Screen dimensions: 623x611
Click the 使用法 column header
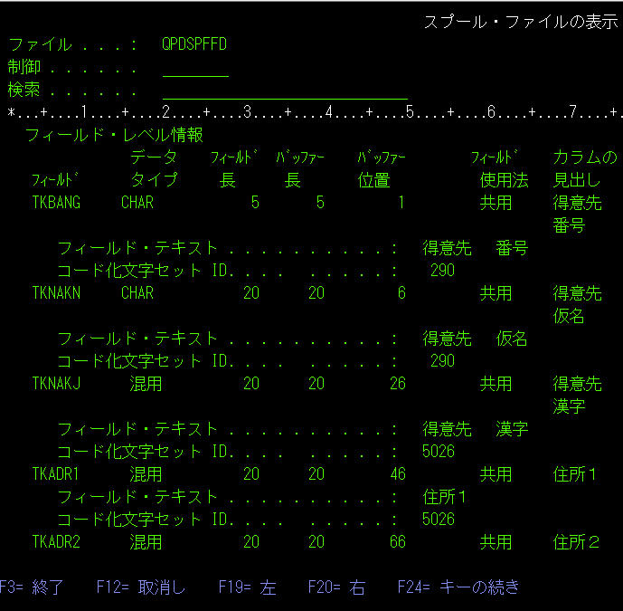(504, 180)
